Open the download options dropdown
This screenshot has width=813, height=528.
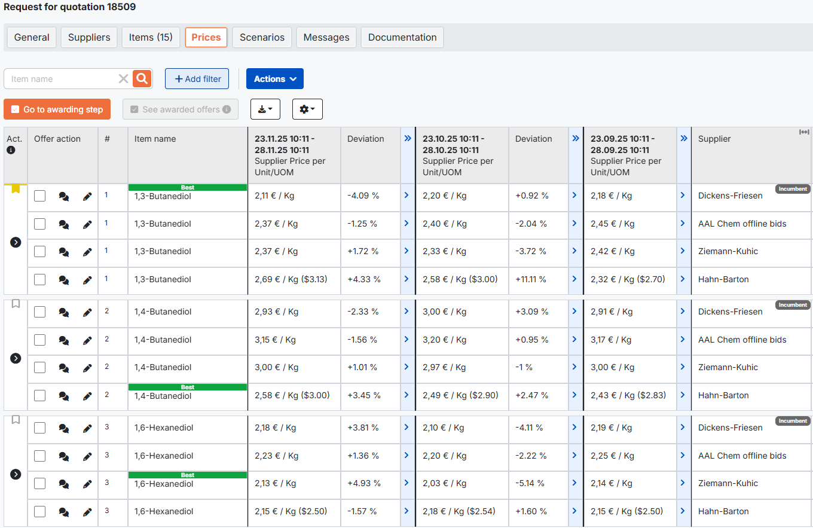point(265,109)
